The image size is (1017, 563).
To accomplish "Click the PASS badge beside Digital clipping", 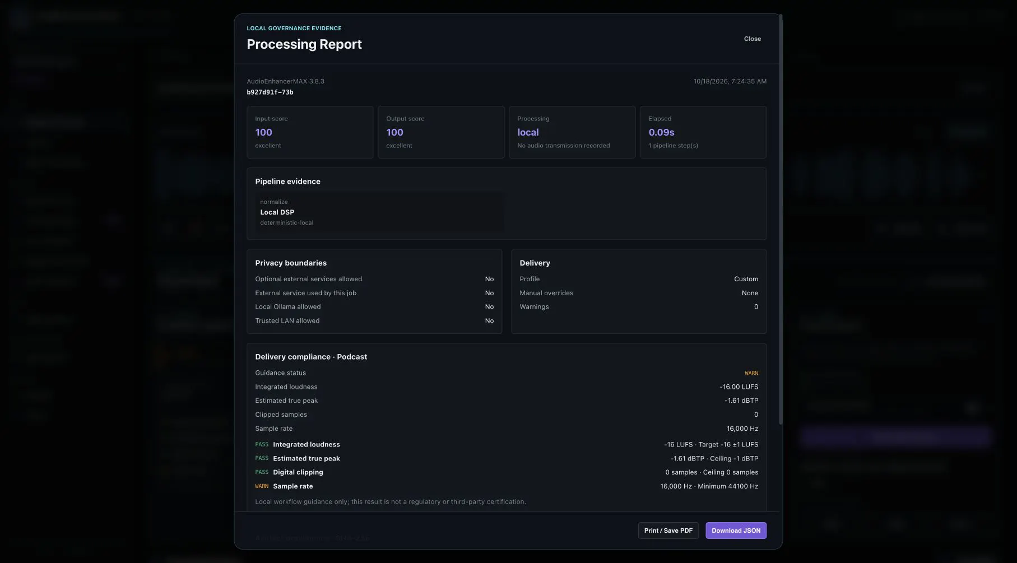I will [x=262, y=472].
